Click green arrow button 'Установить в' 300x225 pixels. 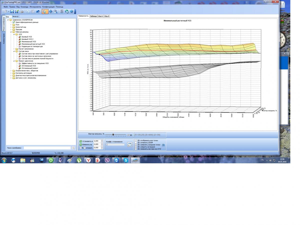(x=80, y=141)
